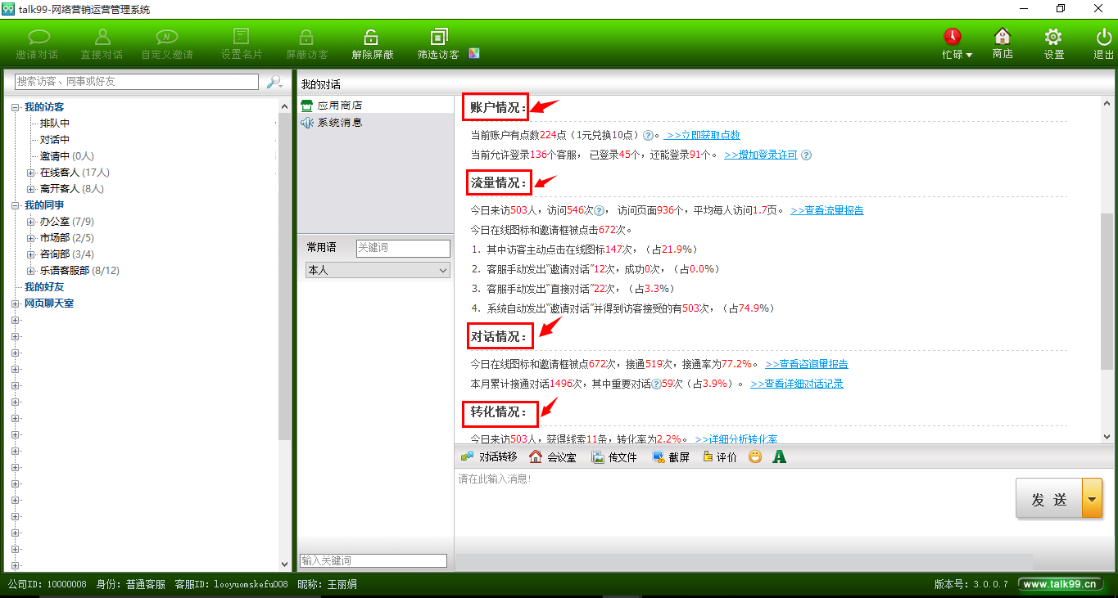Open the 查看流量报告 link
Screen dimensions: 1118x598
point(827,211)
